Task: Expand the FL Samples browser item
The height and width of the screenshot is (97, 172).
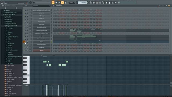Action: tap(7, 10)
